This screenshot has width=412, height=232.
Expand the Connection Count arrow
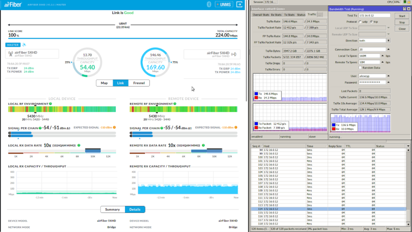coord(388,49)
